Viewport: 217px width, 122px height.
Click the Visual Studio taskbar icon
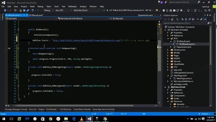pos(90,119)
